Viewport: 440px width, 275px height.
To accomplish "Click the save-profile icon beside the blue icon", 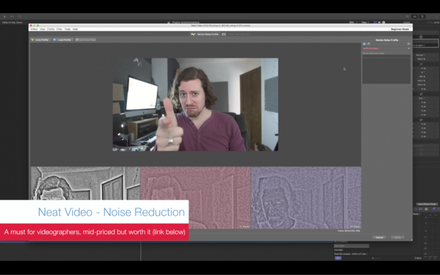I will click(369, 44).
